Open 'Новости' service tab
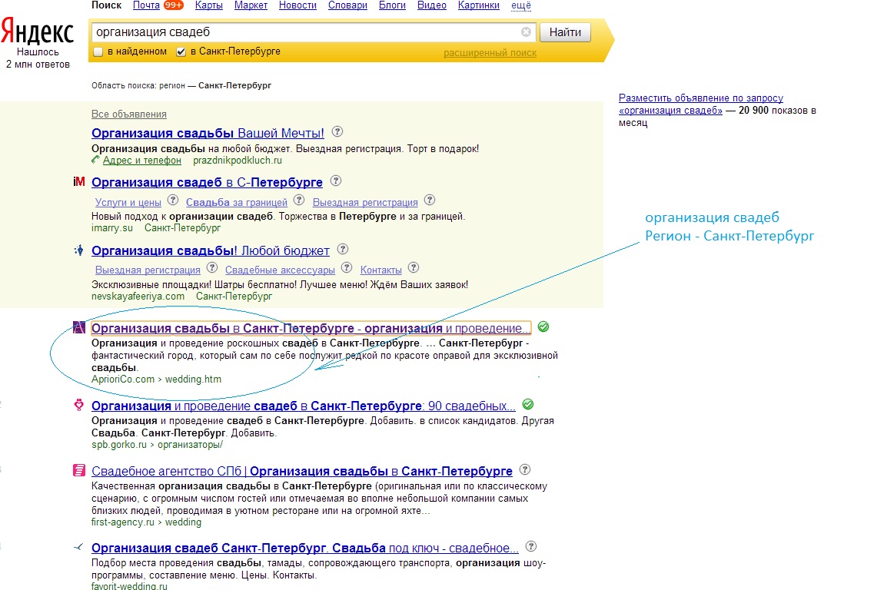Viewport: 874px width, 590px height. (x=297, y=5)
